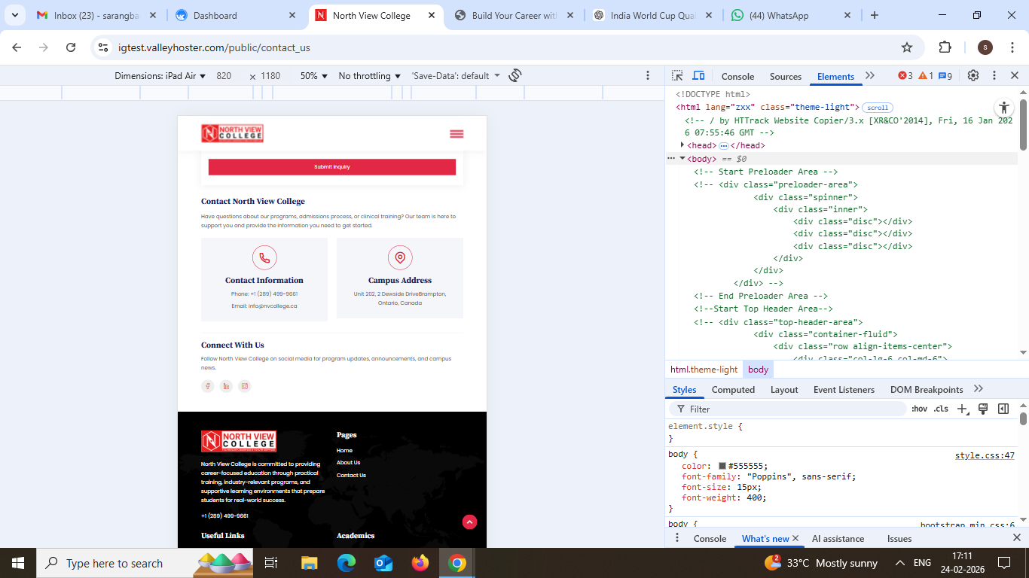Reload the page

71,47
